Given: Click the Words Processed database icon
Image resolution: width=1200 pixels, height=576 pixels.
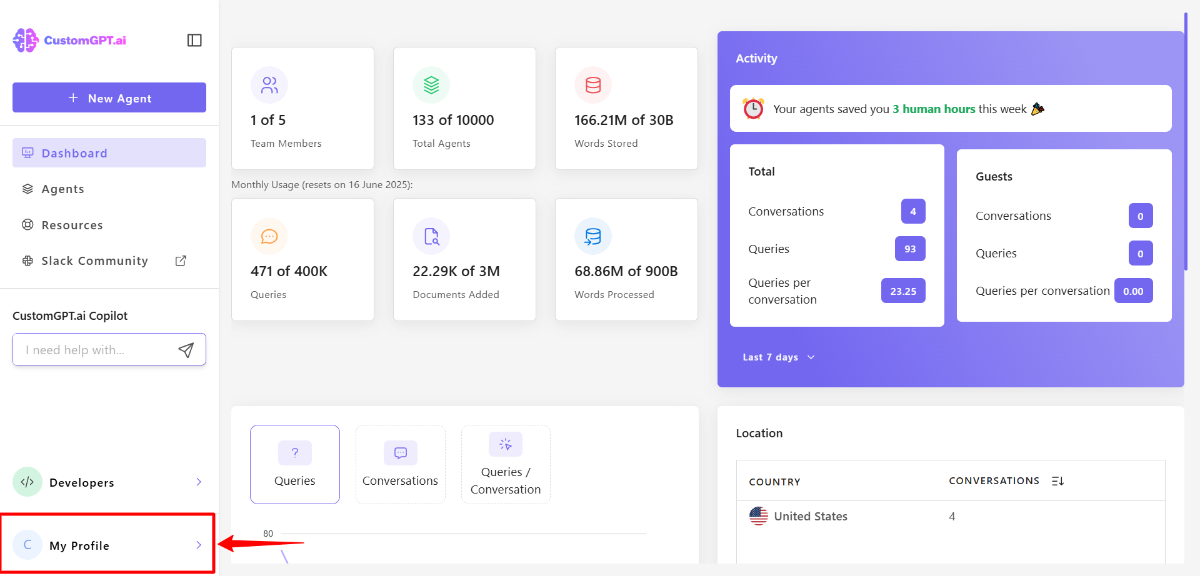Looking at the screenshot, I should point(593,236).
